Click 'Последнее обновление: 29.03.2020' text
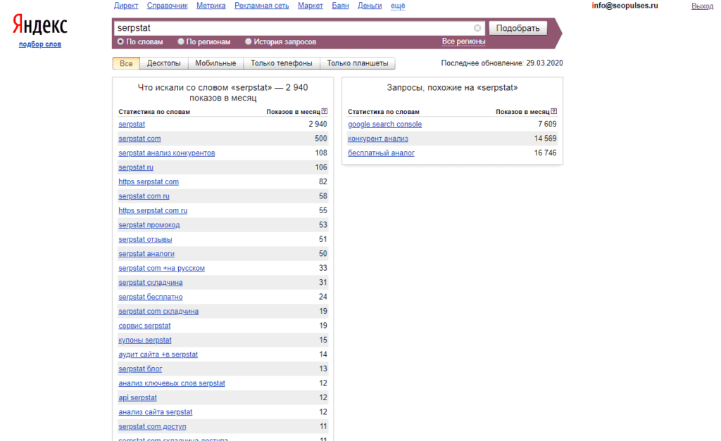Image resolution: width=721 pixels, height=441 pixels. [x=502, y=63]
